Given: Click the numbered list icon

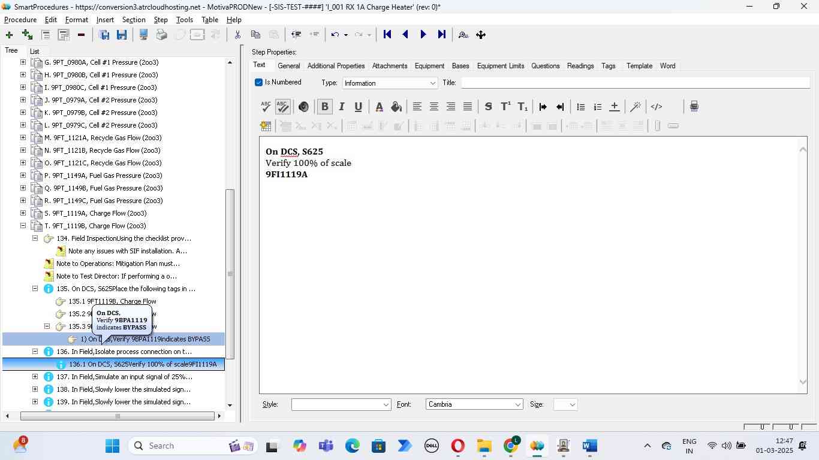Looking at the screenshot, I should click(597, 107).
